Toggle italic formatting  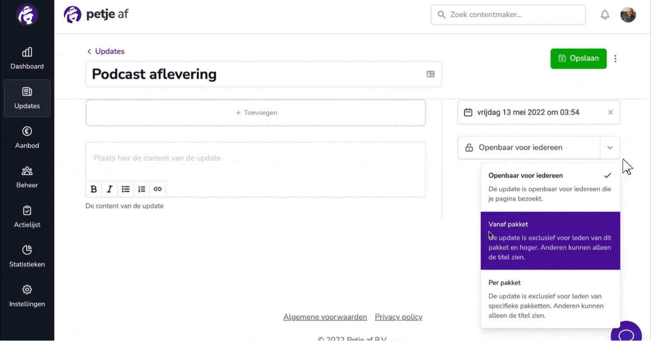click(110, 189)
